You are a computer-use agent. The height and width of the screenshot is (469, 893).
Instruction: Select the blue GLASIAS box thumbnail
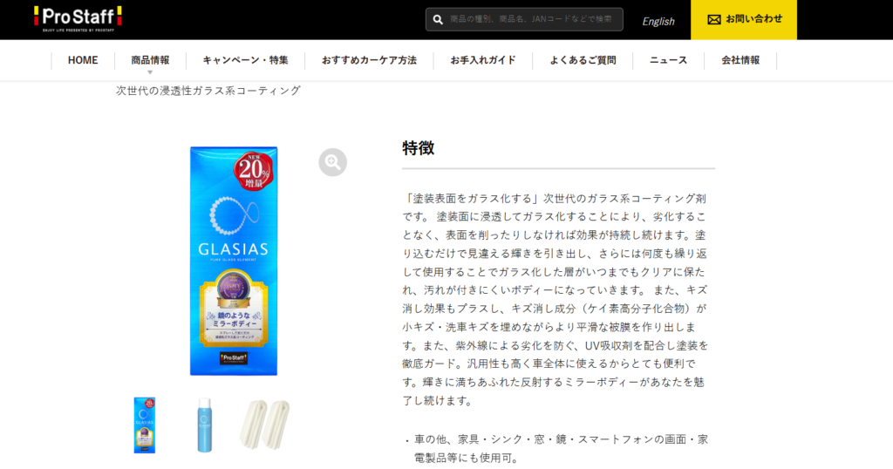145,425
